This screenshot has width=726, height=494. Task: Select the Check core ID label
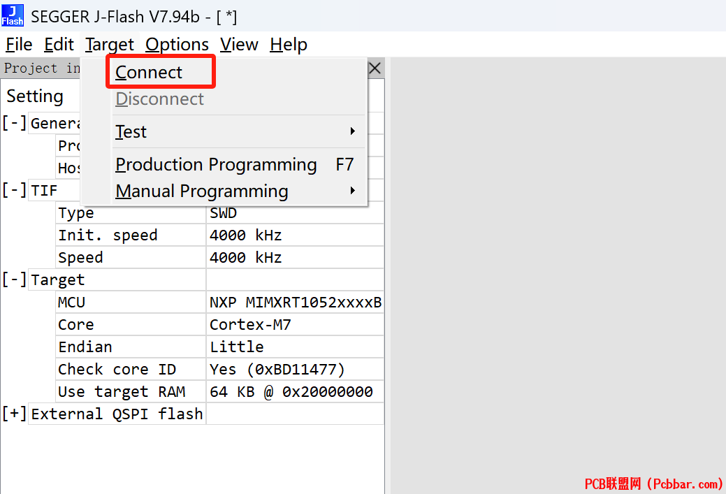pos(117,370)
